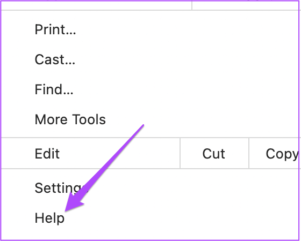Open Find... to search the page
This screenshot has width=301, height=241.
[150, 89]
